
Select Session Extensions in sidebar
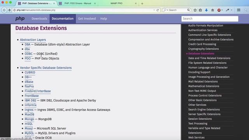[200, 119]
